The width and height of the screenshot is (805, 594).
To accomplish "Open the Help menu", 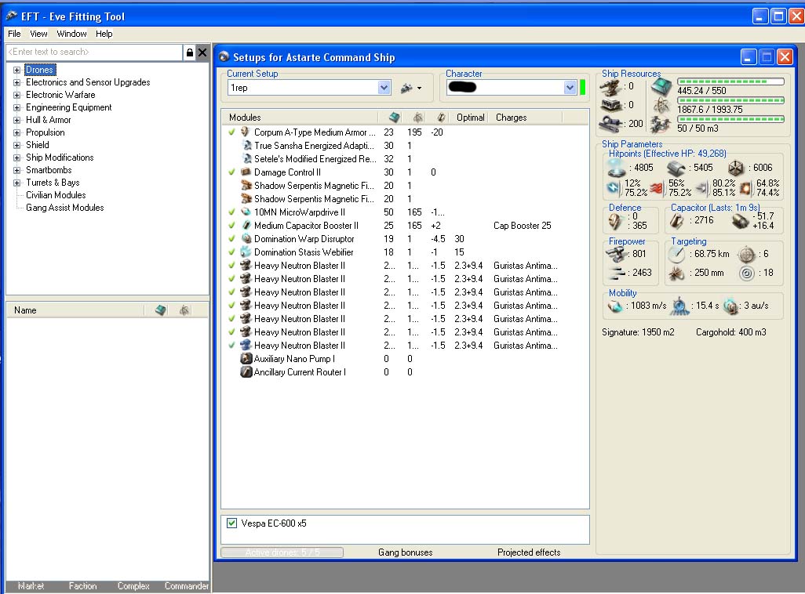I will point(104,34).
